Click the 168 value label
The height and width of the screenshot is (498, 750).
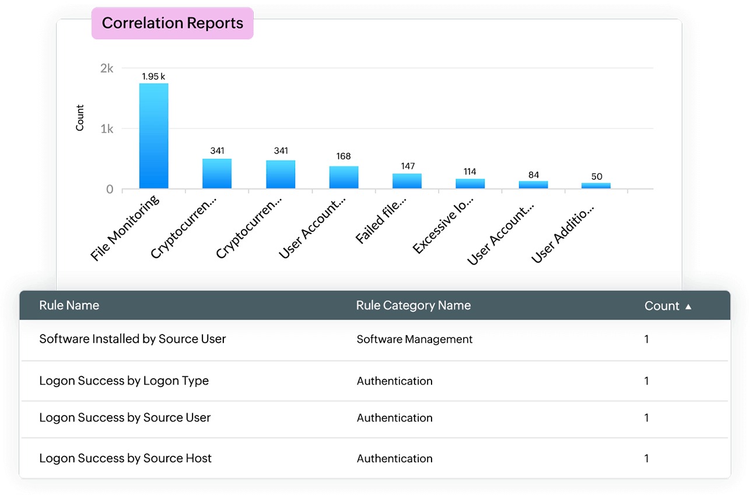coord(344,156)
